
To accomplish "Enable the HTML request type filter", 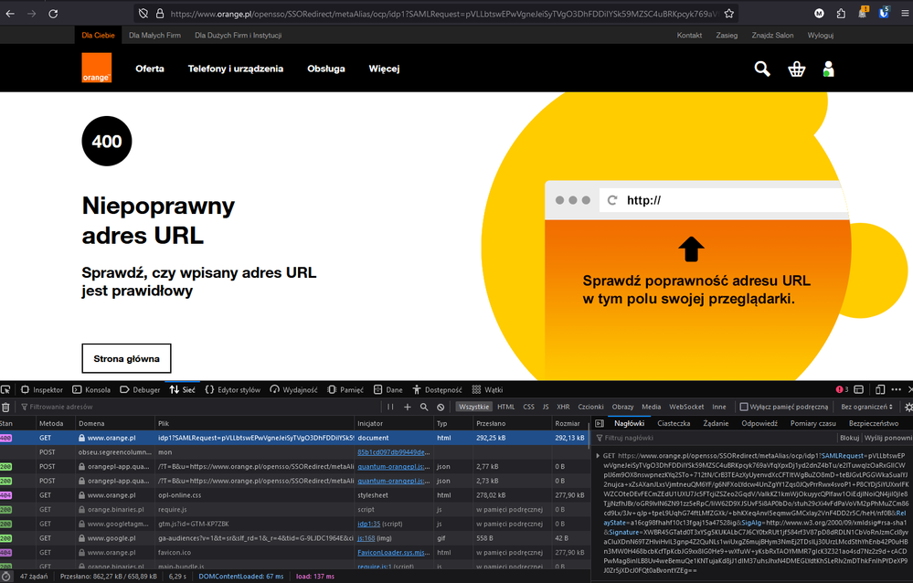I will [x=505, y=407].
